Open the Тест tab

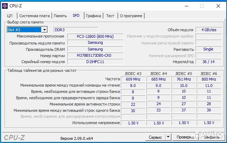(x=110, y=16)
